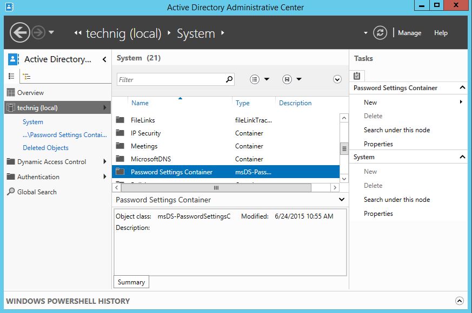472x313 pixels.
Task: Click the technig (local) breadcrumb
Action: (124, 33)
